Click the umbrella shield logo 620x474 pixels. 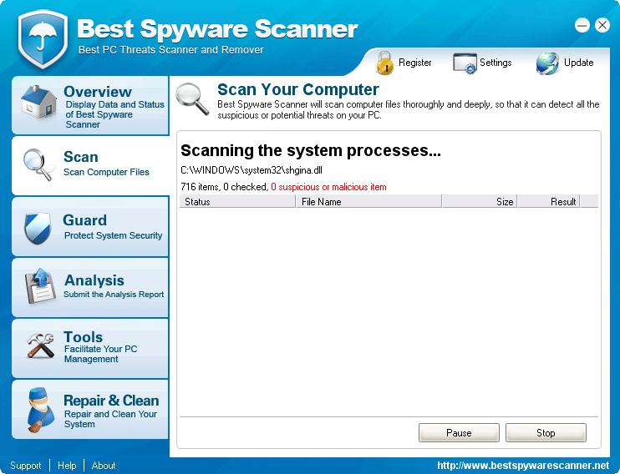pyautogui.click(x=43, y=38)
